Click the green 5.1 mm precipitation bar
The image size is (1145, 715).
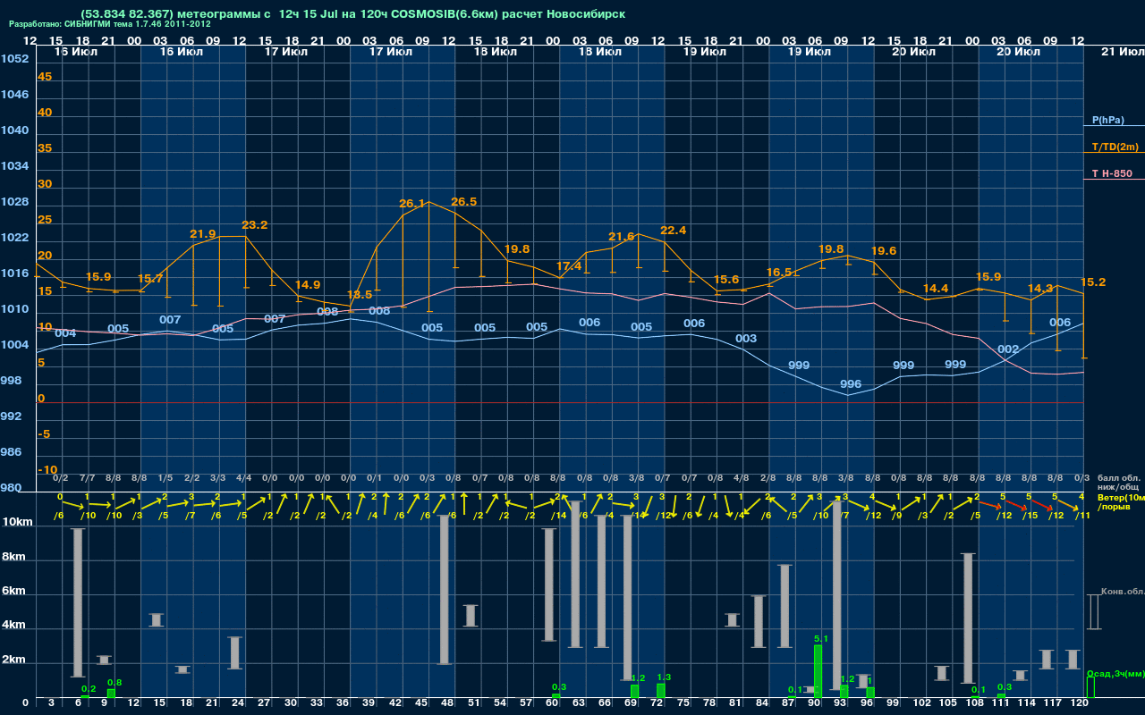(x=818, y=671)
